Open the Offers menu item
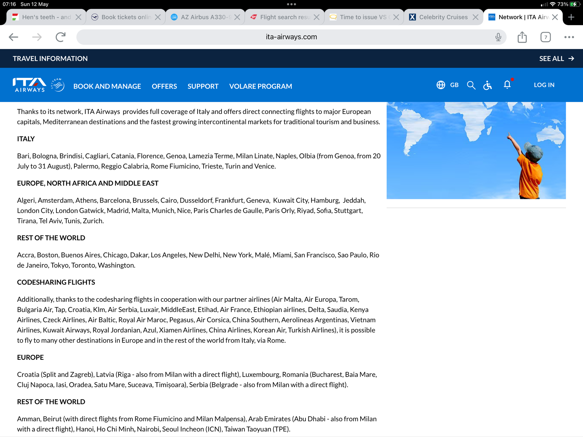The width and height of the screenshot is (583, 437). click(164, 86)
